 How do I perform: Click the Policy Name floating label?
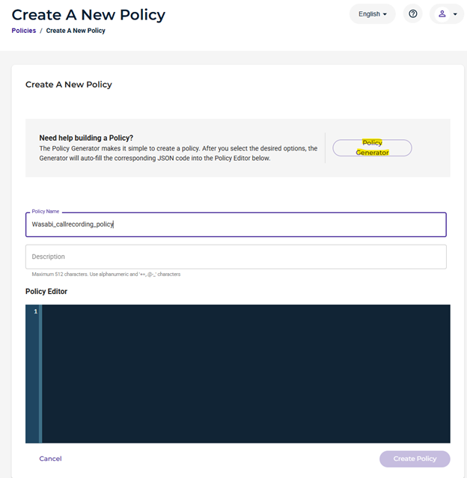click(x=46, y=211)
